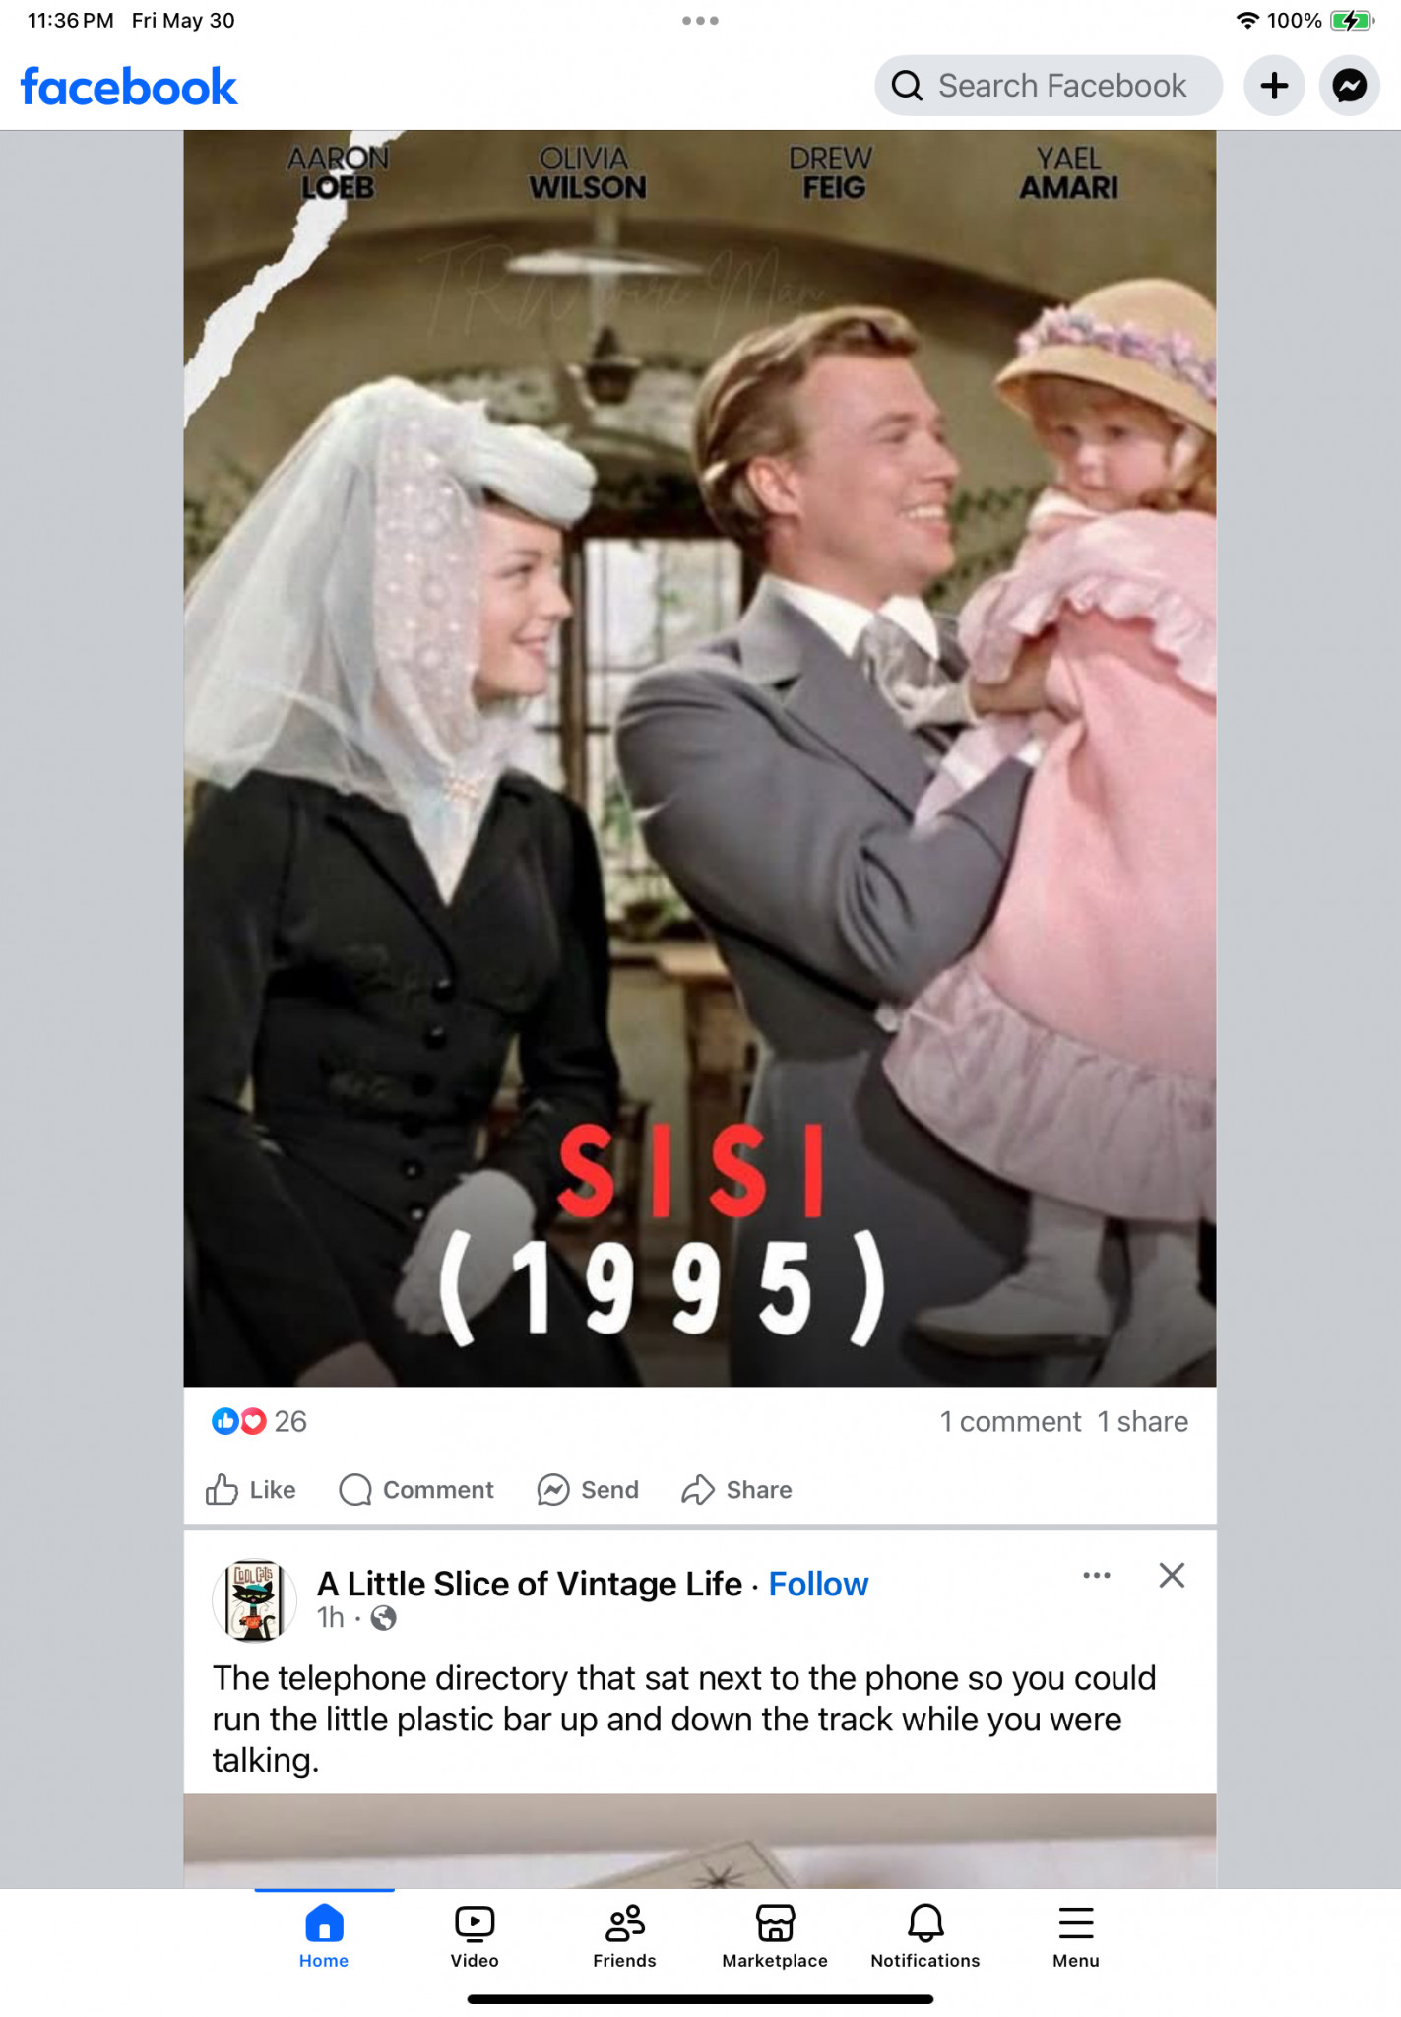
Task: Send the Sisi post via Messenger
Action: 588,1489
